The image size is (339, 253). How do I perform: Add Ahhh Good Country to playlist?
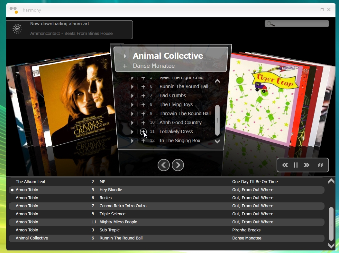143,122
